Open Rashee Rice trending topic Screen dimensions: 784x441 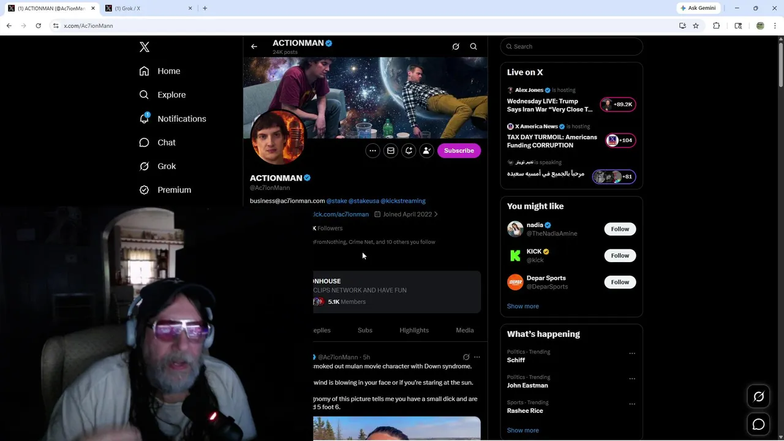(x=525, y=411)
